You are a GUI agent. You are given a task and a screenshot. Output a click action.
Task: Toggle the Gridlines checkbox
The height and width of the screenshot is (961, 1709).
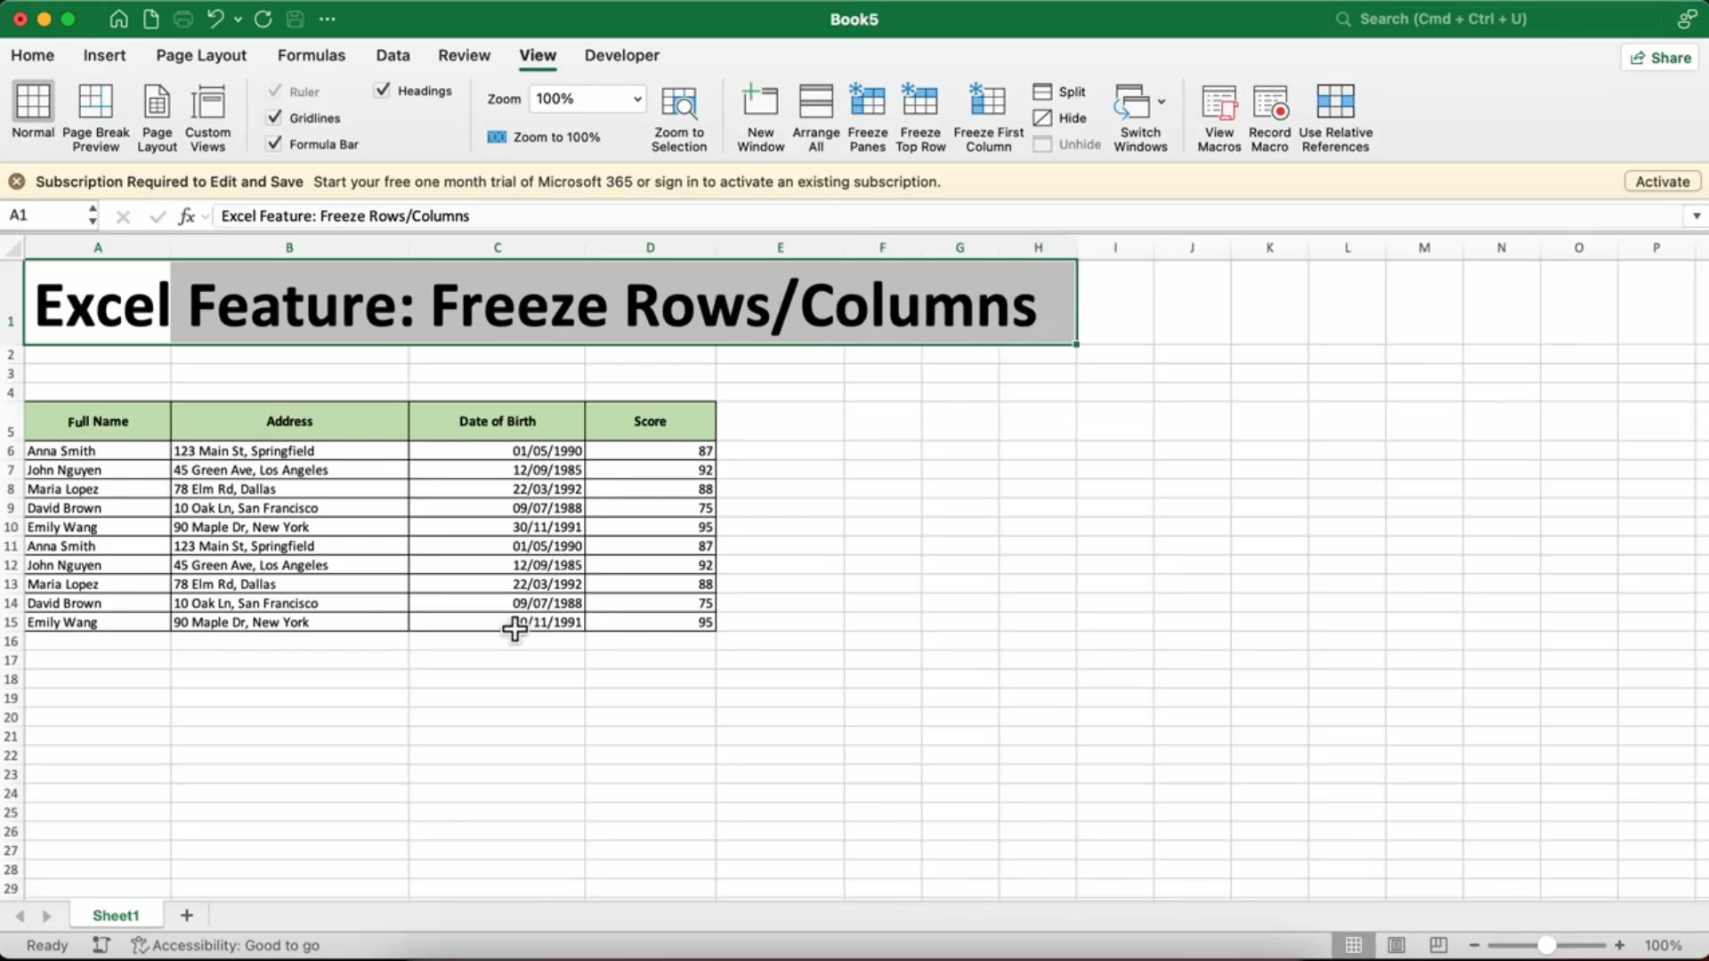click(x=275, y=117)
